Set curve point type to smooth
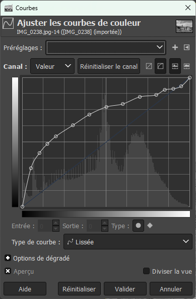Viewport: 196px width, 299px height. click(138, 226)
